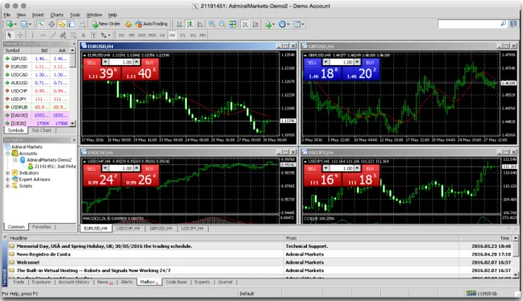Collapse the Accounts tree node

(8, 153)
